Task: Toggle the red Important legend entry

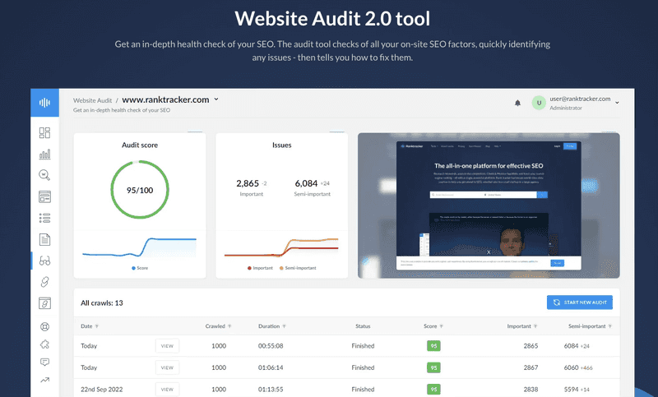Action: click(260, 268)
